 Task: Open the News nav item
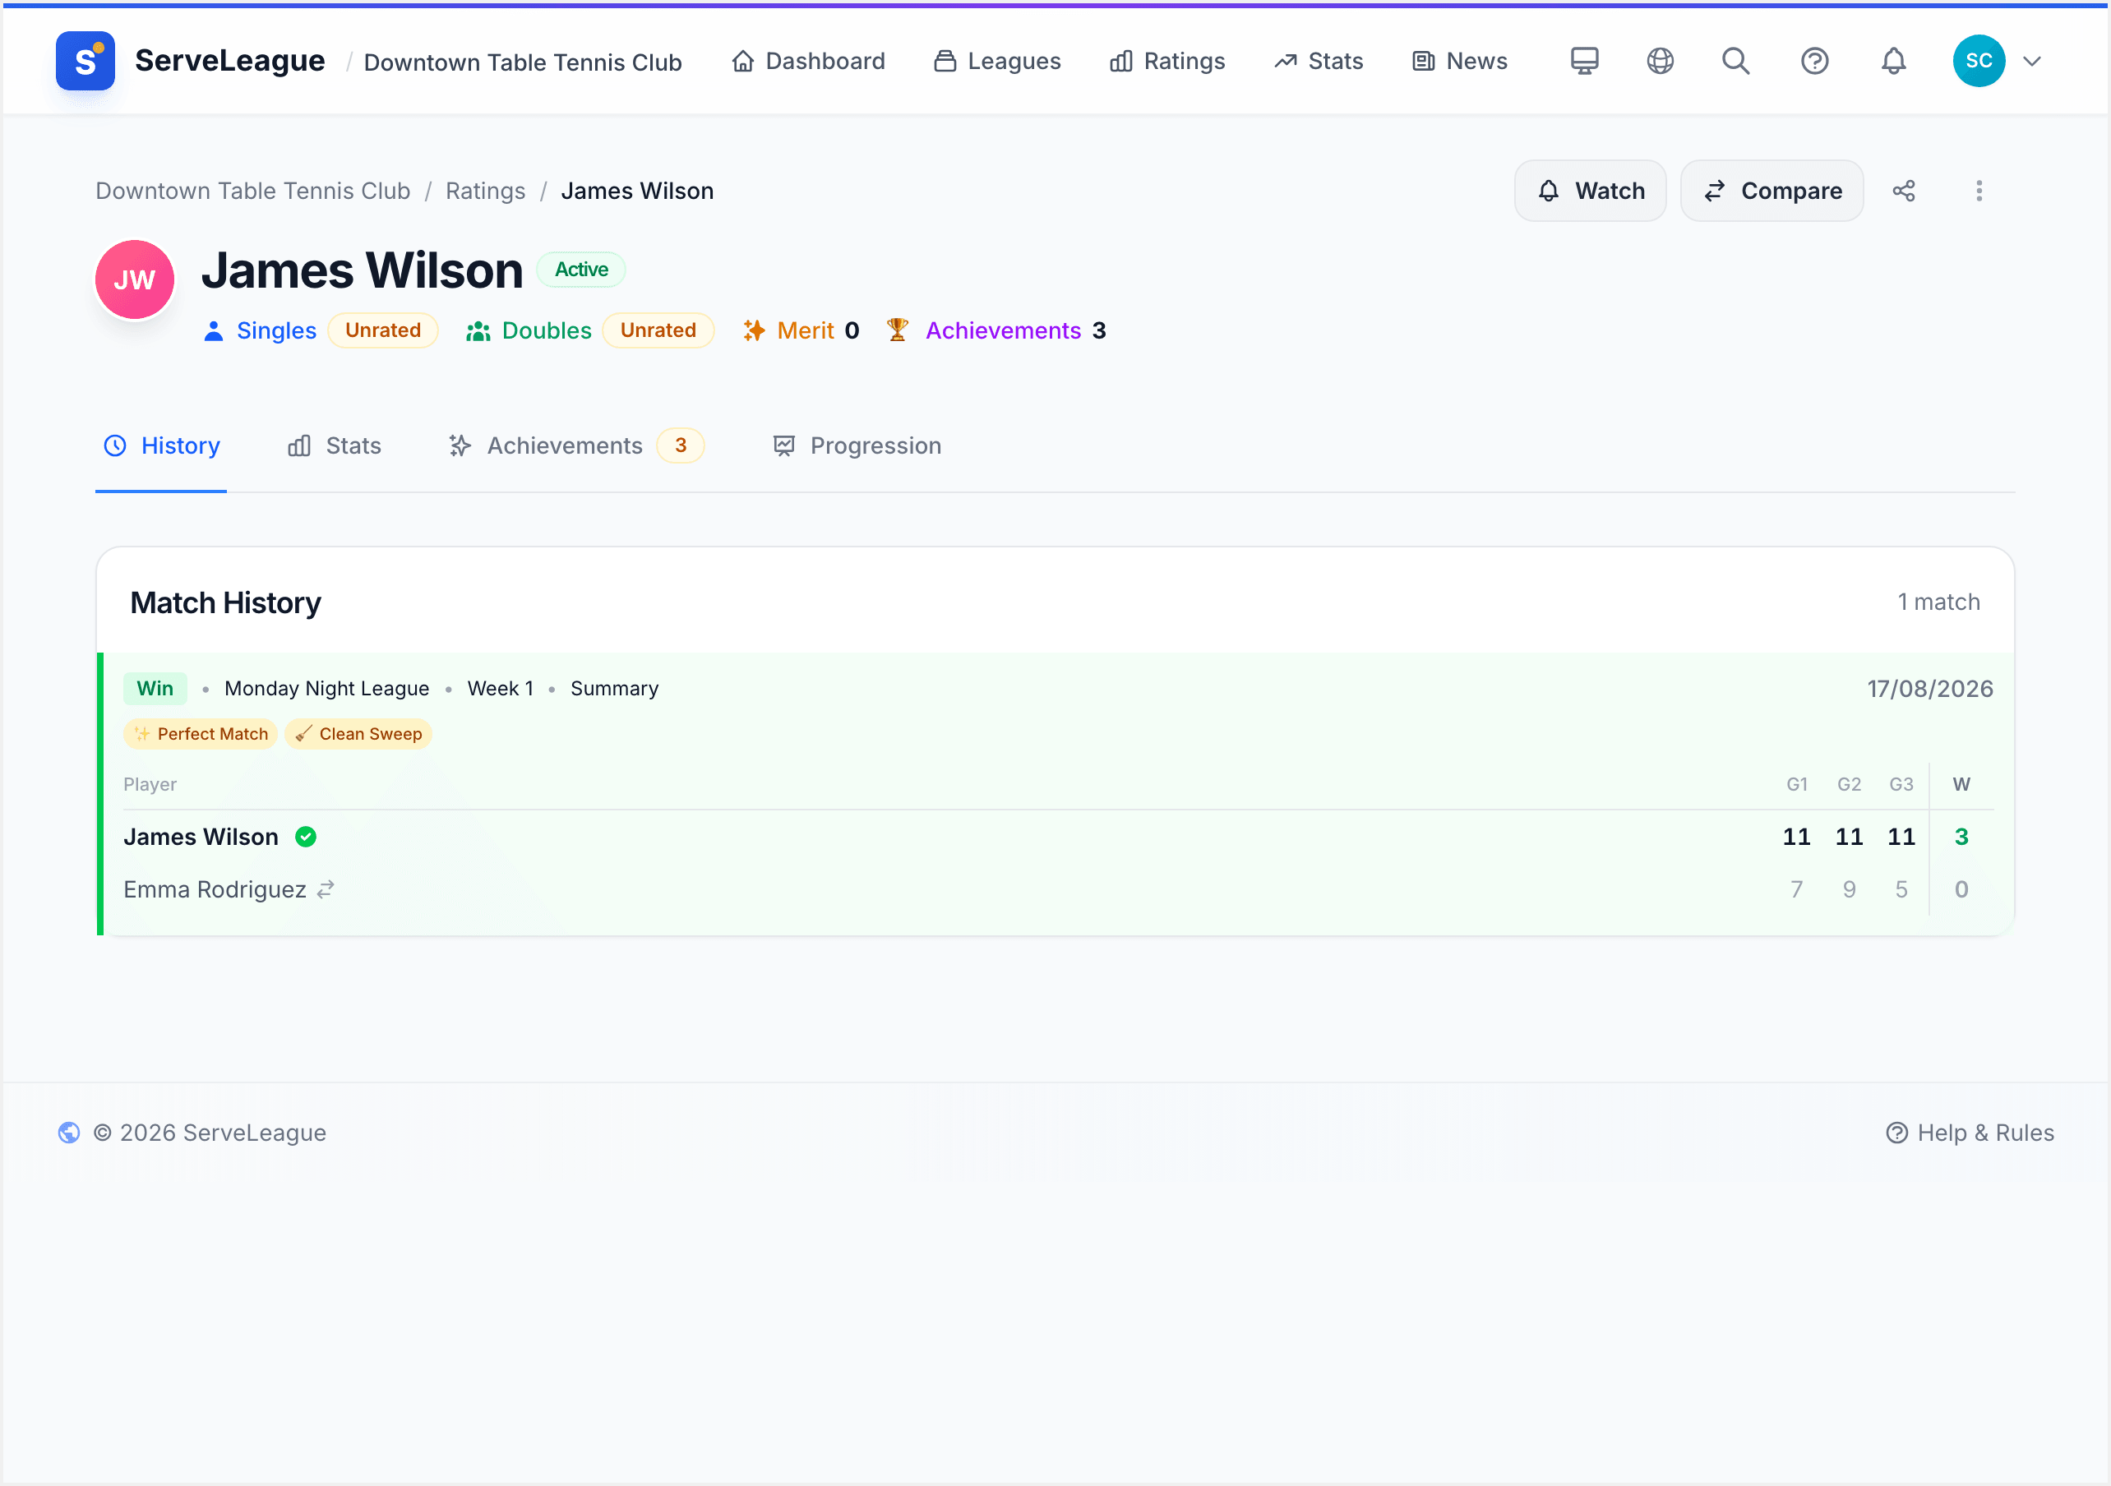tap(1460, 61)
